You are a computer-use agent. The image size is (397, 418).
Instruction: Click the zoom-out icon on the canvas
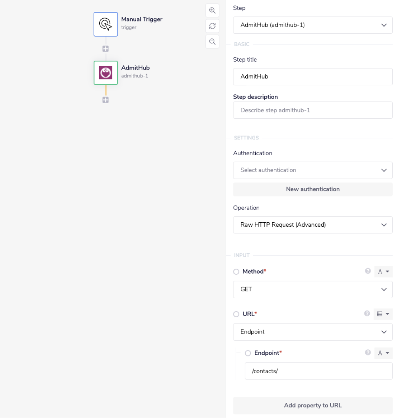point(212,41)
